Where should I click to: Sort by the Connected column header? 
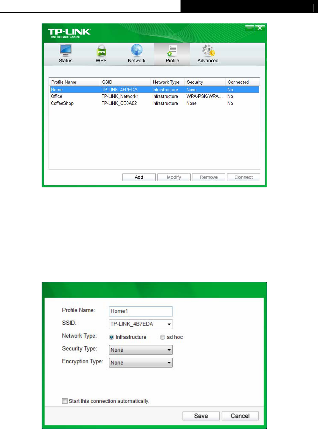(242, 82)
